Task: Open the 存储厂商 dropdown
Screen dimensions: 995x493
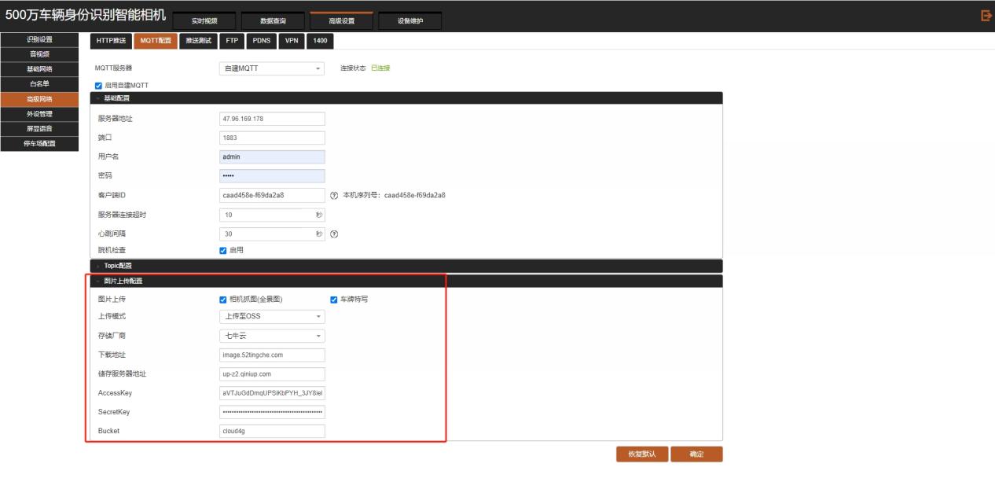Action: coord(272,336)
